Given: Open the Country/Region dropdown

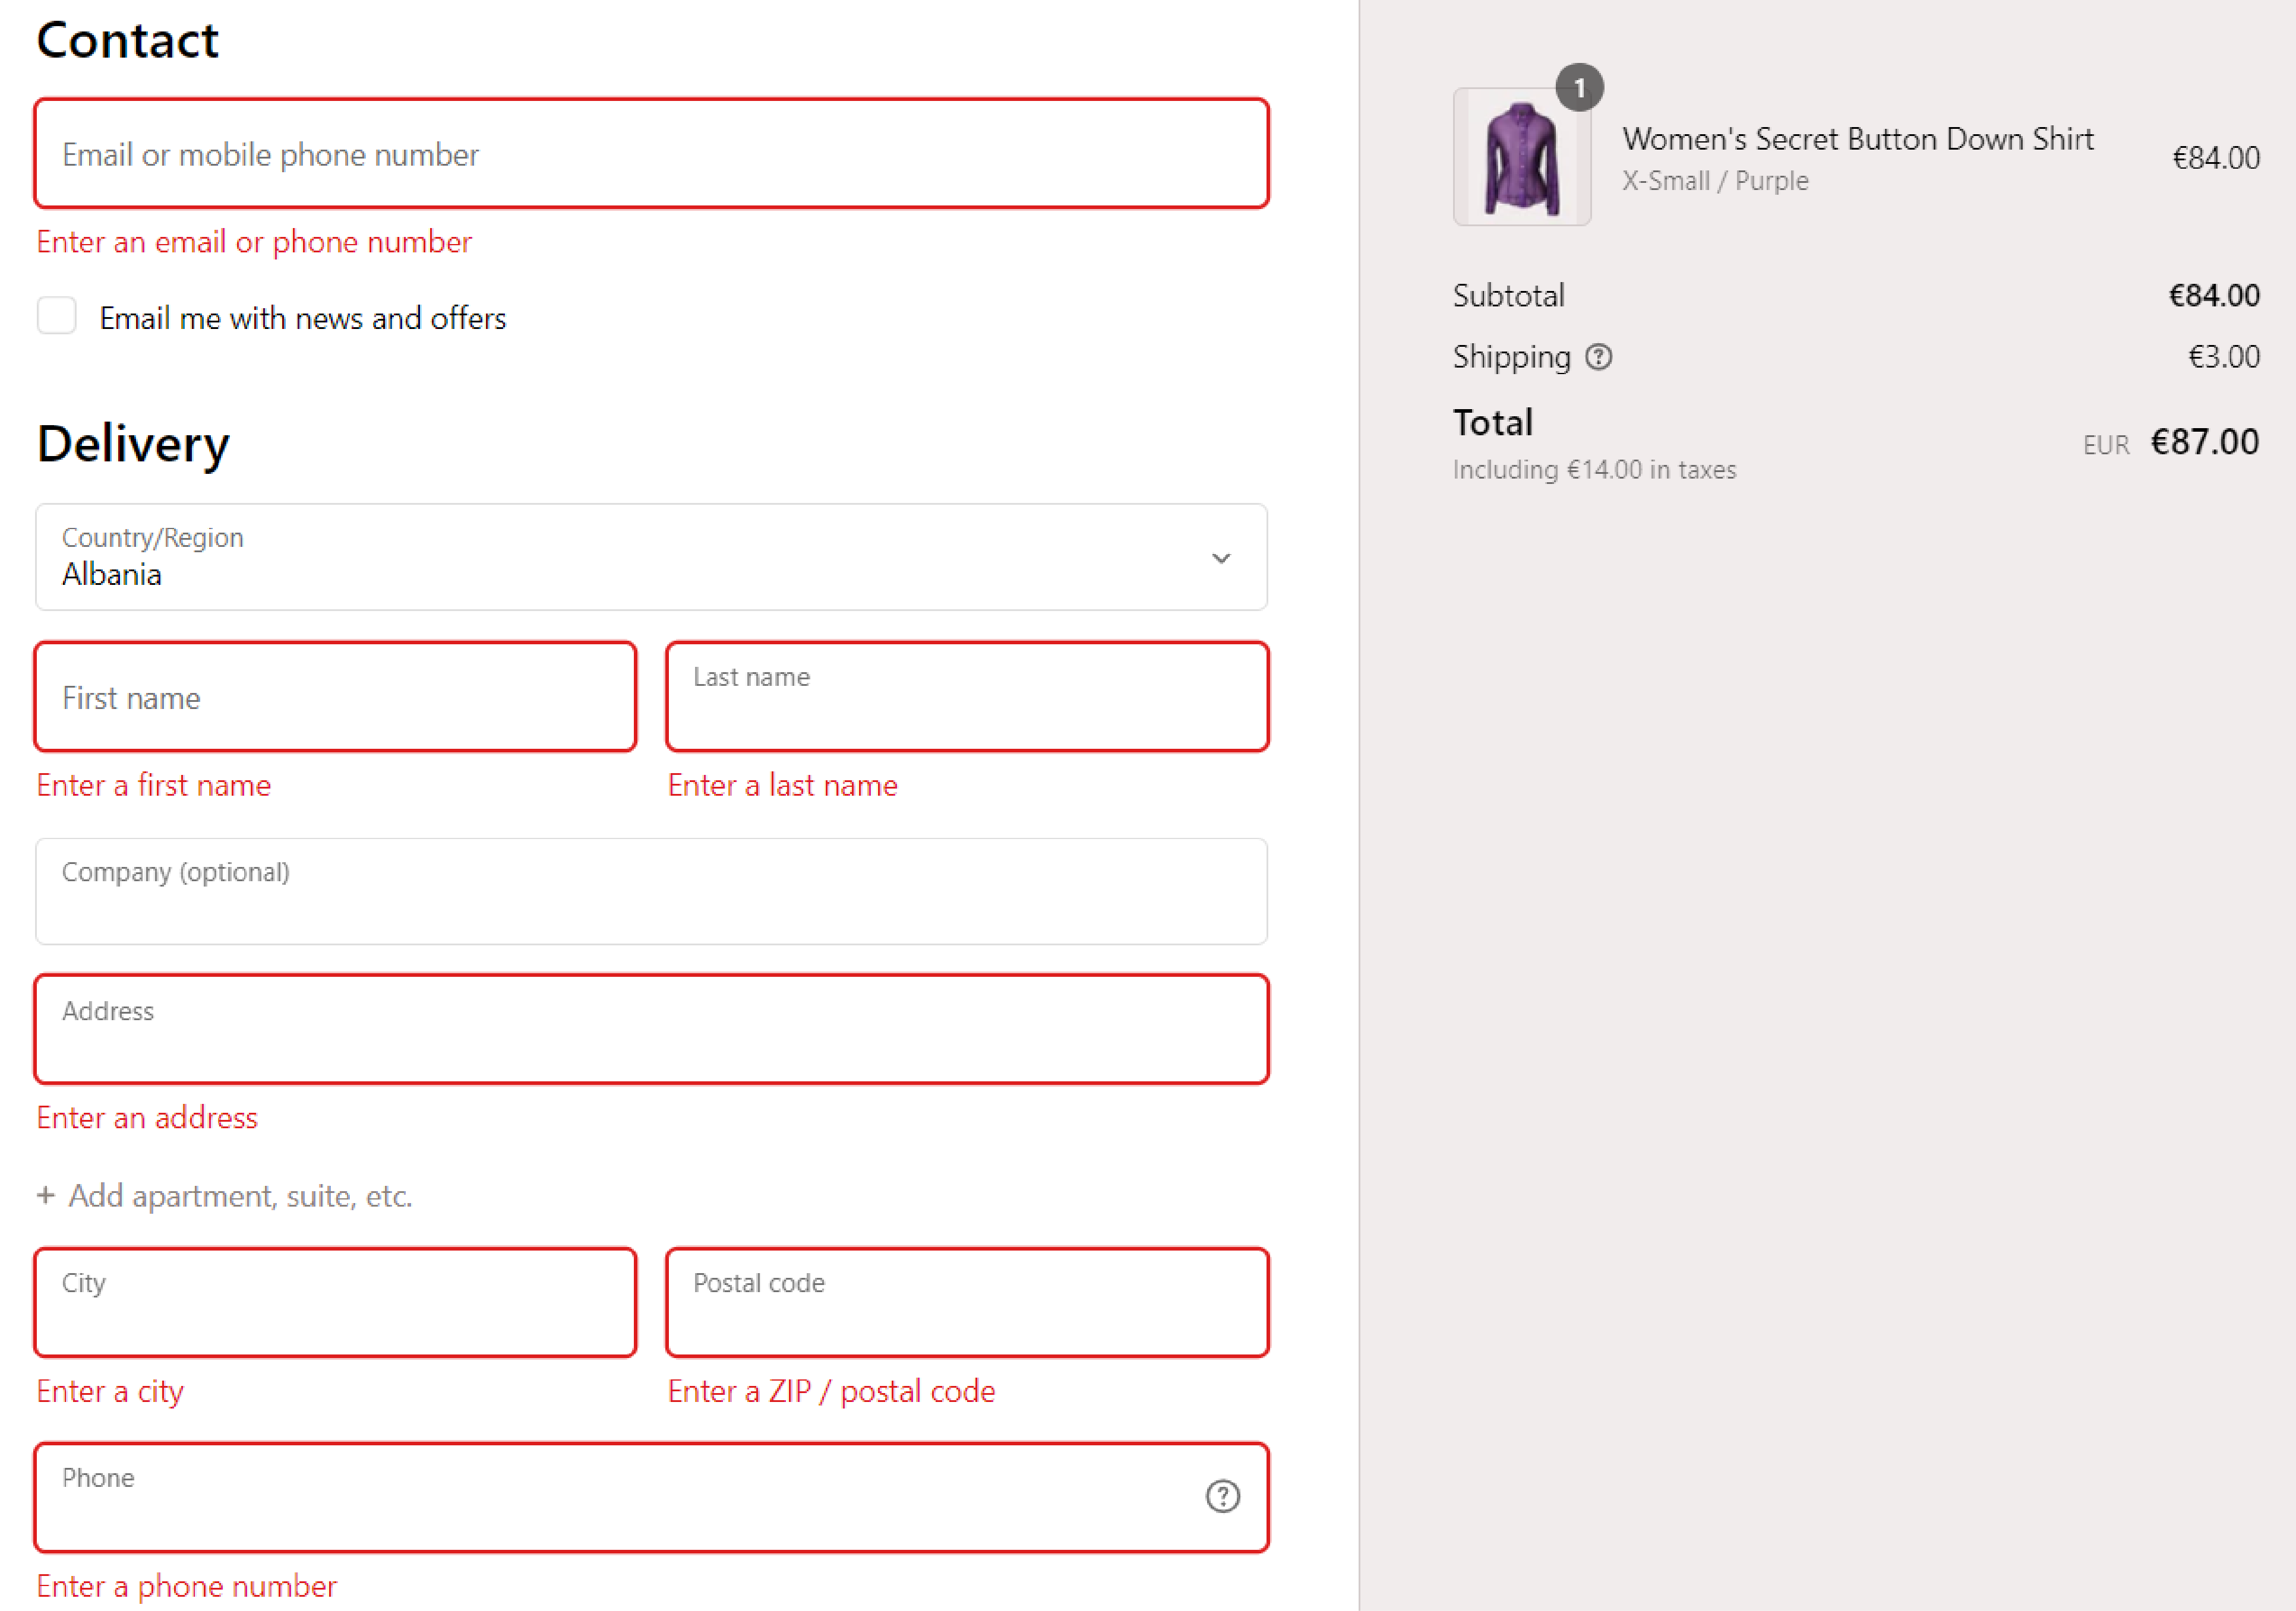Looking at the screenshot, I should click(x=650, y=556).
